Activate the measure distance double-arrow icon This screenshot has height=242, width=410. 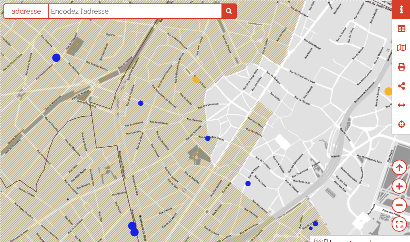(401, 105)
